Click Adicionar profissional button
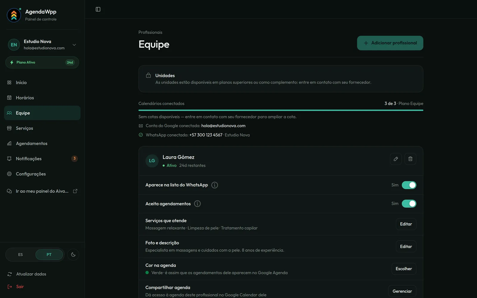Screen dimensions: 477x298 (390, 43)
